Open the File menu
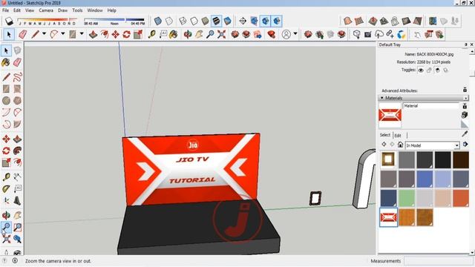Viewport: 475px width, 267px height. pyautogui.click(x=5, y=10)
